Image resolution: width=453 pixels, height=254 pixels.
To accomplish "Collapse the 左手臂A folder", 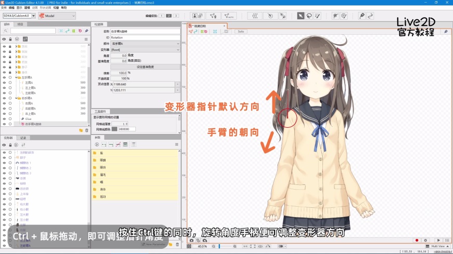I will [16, 77].
